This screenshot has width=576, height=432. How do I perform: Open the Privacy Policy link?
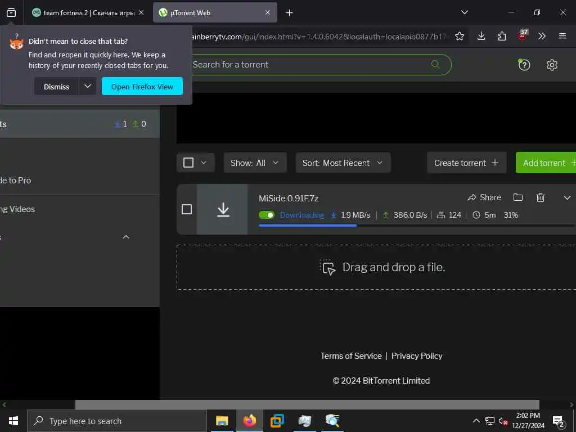(417, 356)
